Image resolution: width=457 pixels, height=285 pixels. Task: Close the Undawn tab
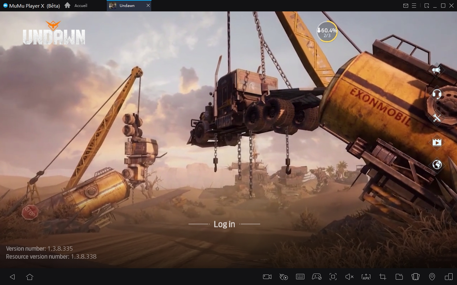(148, 6)
